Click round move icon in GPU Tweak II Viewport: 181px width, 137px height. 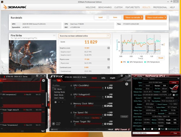[x=127, y=84]
